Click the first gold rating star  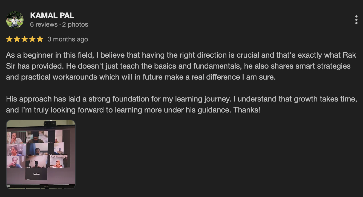[x=9, y=39]
